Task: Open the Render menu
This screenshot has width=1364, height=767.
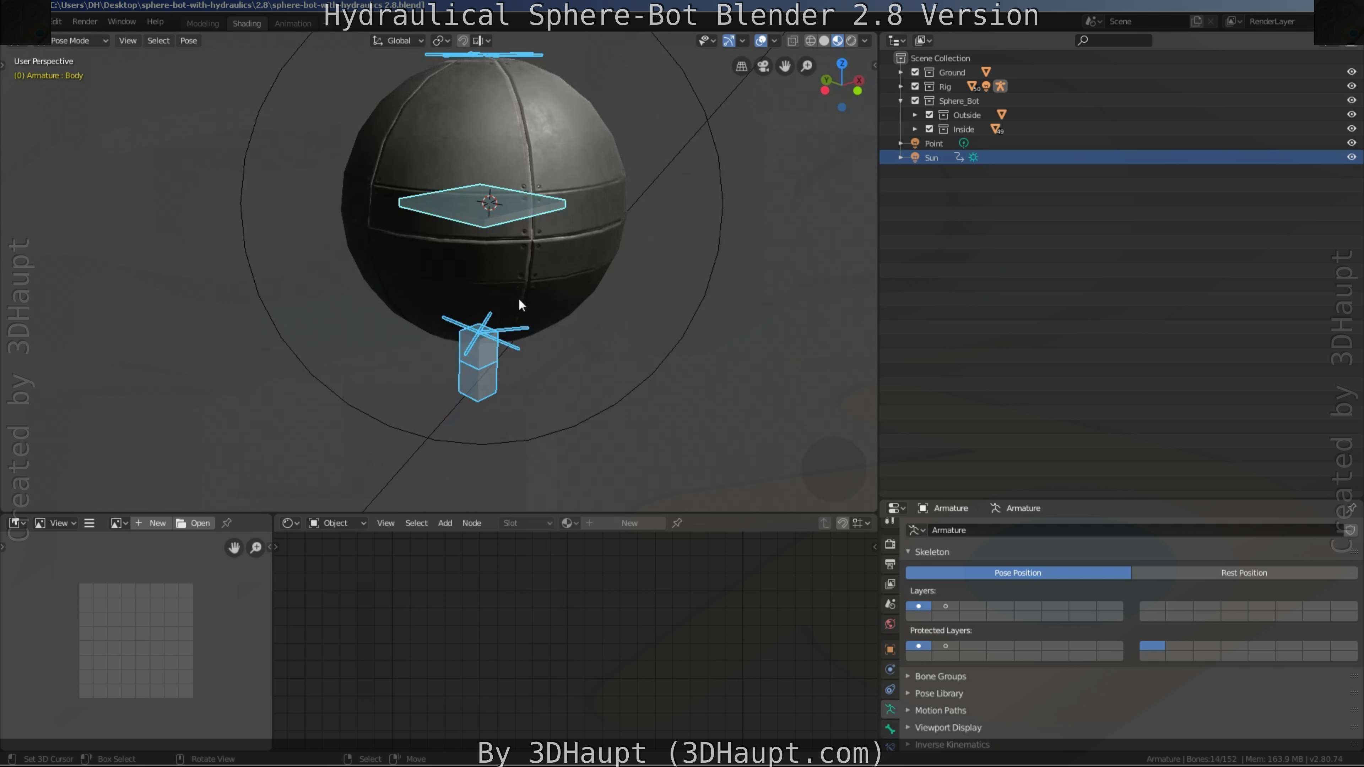Action: pyautogui.click(x=85, y=21)
